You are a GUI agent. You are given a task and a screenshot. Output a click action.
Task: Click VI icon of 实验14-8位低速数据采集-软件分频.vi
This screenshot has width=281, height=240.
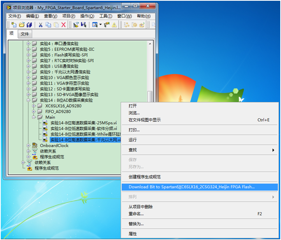point(45,128)
